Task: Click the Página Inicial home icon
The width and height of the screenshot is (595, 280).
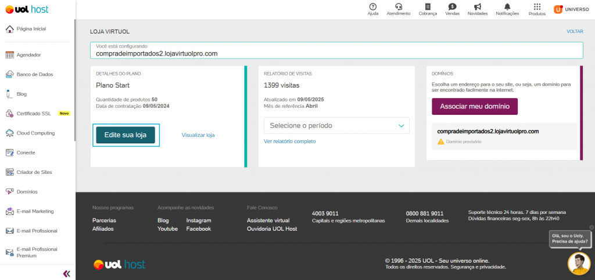Action: coord(10,29)
